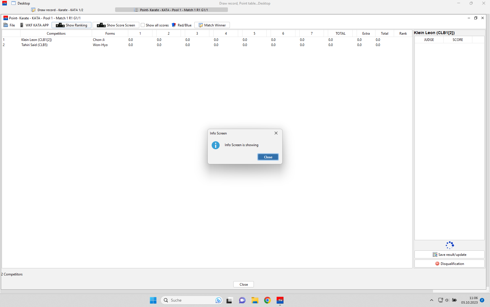Viewport: 490px width, 307px height.
Task: Open Google Chrome from taskbar
Action: (x=267, y=300)
